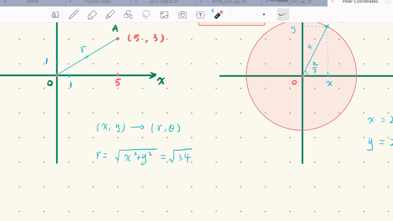Click the handwritten √34 result
Viewport: 393px width, 221px height.
(180, 156)
